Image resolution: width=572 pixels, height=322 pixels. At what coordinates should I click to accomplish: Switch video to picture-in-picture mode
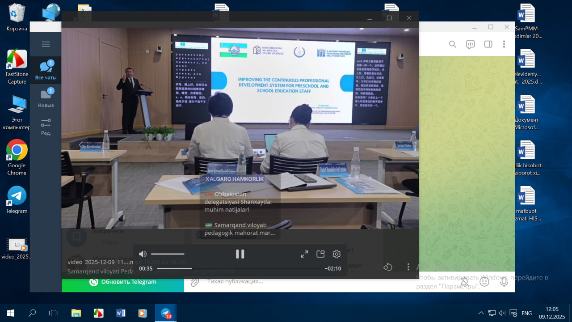320,254
